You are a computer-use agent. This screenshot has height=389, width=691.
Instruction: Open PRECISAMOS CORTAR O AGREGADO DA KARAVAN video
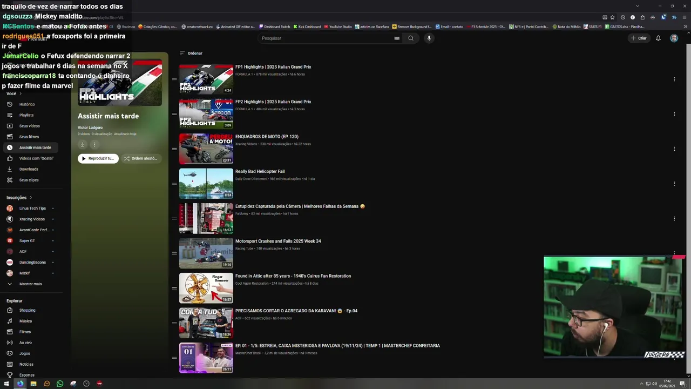tap(296, 311)
